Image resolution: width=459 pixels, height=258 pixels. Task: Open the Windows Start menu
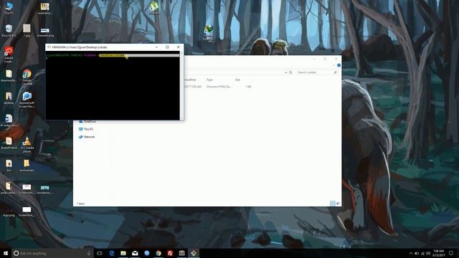coord(6,253)
